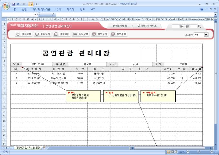Open the 엑셀상담 서비스 tab link
219x155 pixels.
click(147, 26)
